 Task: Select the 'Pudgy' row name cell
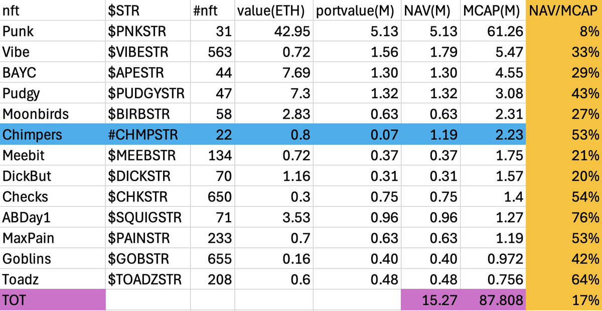tap(53, 94)
